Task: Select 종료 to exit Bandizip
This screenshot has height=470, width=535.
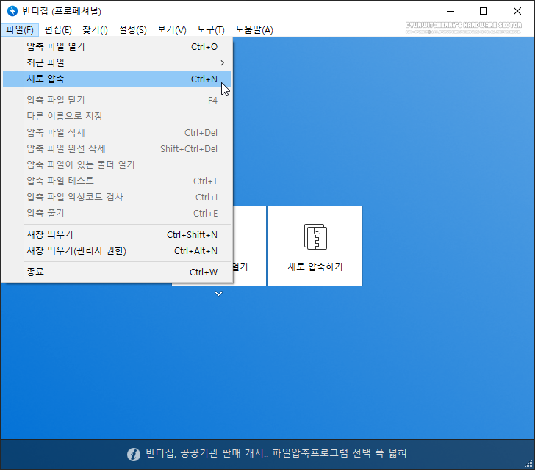Action: tap(117, 272)
